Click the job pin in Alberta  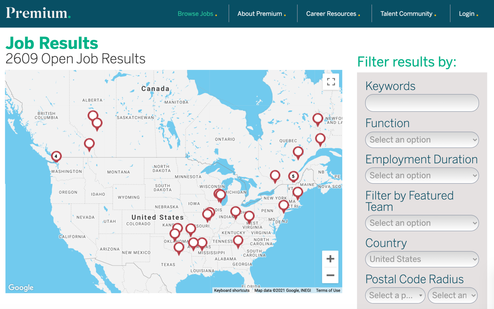(x=93, y=115)
